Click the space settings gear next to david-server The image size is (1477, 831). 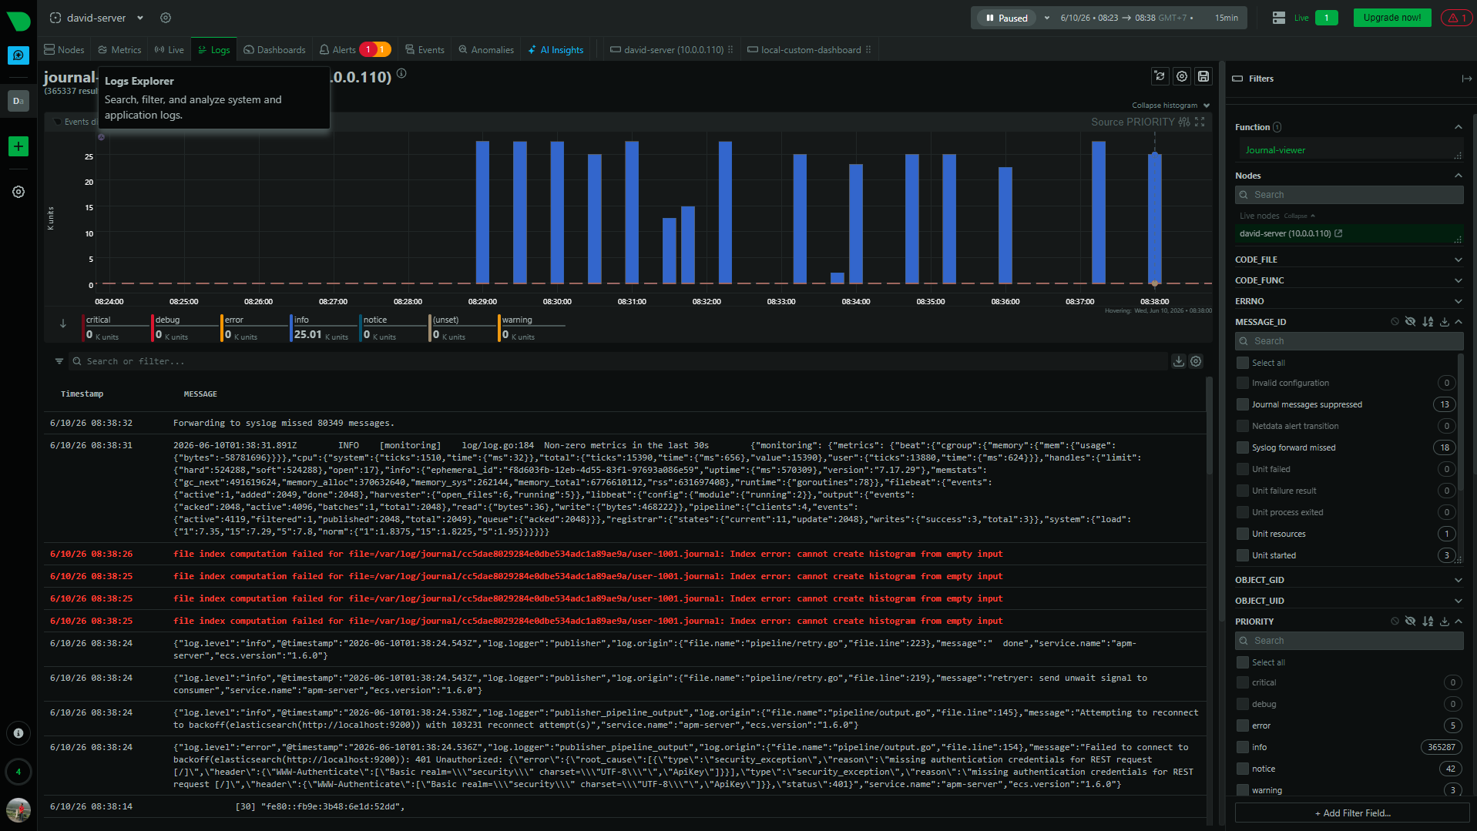pyautogui.click(x=166, y=18)
